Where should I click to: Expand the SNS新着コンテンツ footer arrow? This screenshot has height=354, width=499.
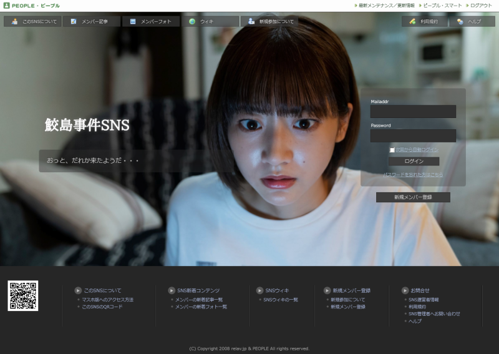coord(172,290)
